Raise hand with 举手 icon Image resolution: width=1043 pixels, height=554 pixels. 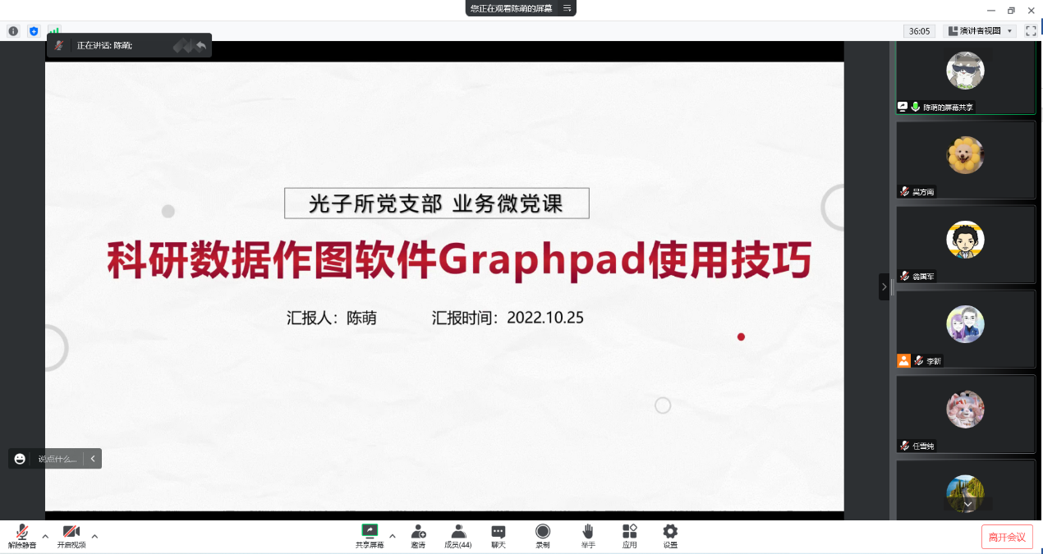click(588, 536)
